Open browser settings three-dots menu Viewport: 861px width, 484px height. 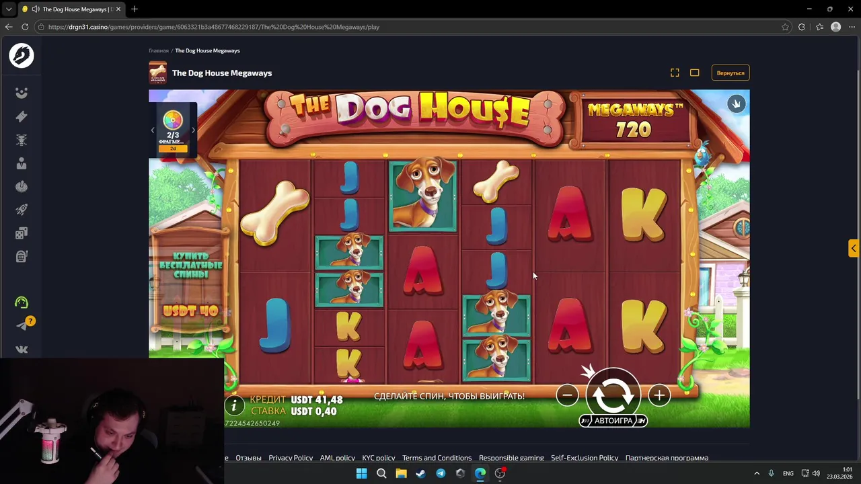pos(852,27)
